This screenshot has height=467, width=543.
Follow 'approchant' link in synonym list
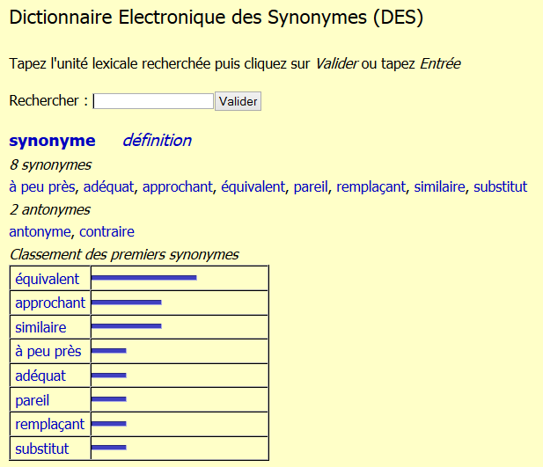178,186
